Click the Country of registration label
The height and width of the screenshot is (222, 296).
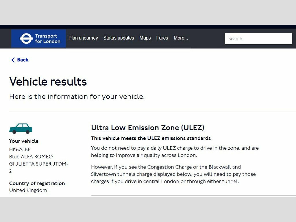point(37,183)
